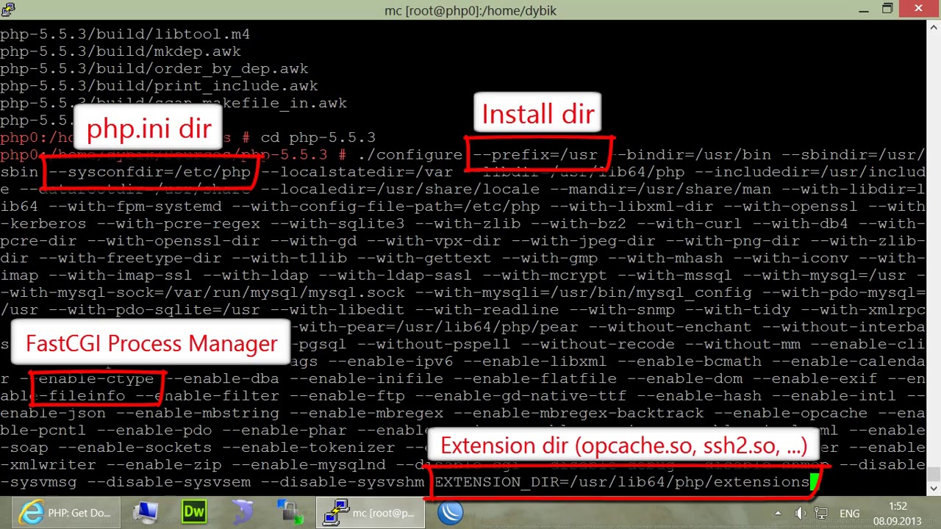Select the PuTTY 'mc [root@p...' taskbar button
Viewport: 941px width, 529px height.
(x=371, y=513)
